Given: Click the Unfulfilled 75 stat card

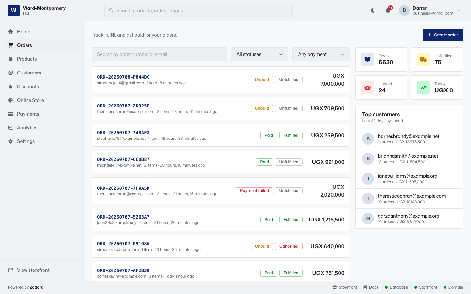Looking at the screenshot, I should [437, 59].
